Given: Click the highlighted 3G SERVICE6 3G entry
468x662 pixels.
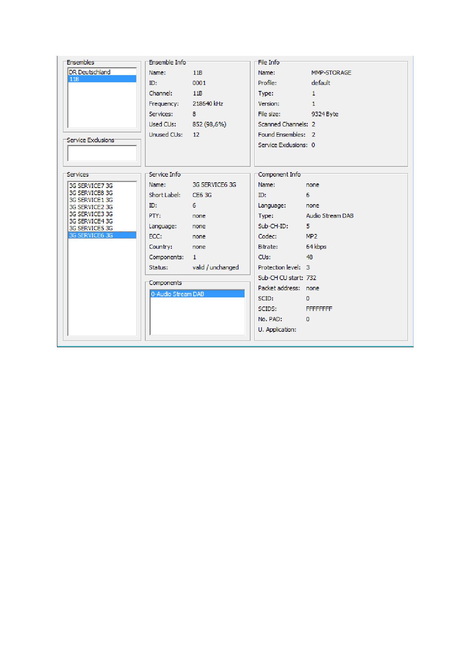Looking at the screenshot, I should [91, 236].
